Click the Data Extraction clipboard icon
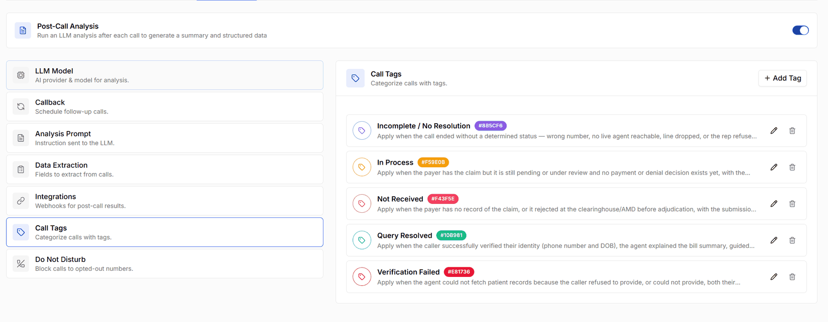 click(21, 169)
